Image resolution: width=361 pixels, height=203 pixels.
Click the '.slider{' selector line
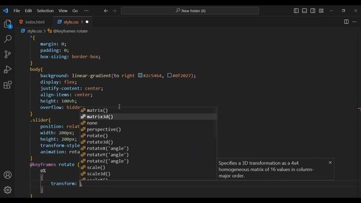40,120
